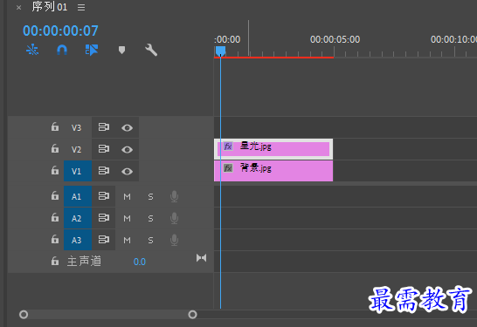Viewport: 477px width, 327px height.
Task: Solo track A3
Action: (x=150, y=241)
